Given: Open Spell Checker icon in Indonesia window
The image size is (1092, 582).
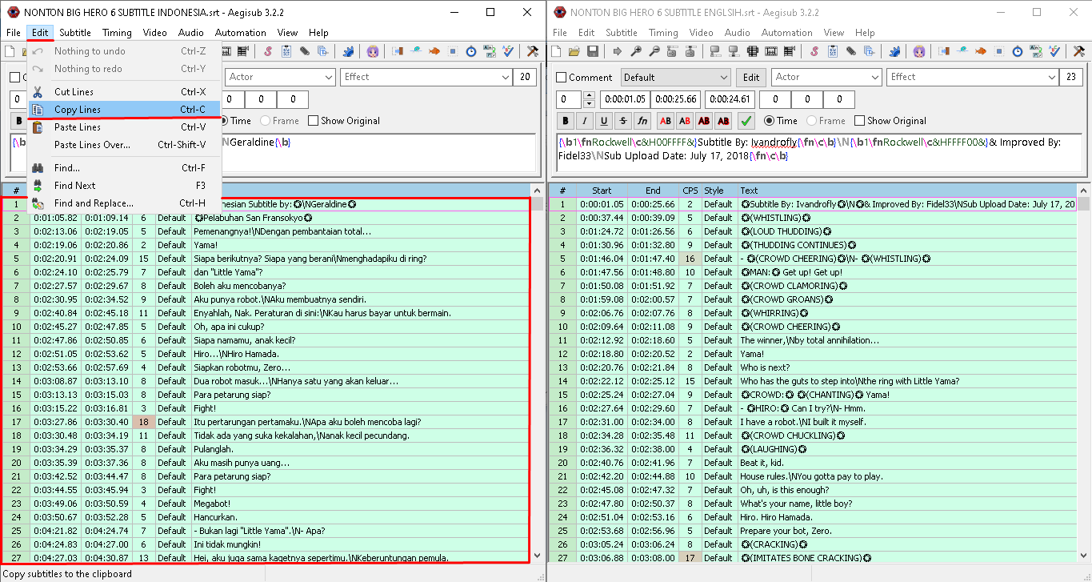Looking at the screenshot, I should (508, 51).
